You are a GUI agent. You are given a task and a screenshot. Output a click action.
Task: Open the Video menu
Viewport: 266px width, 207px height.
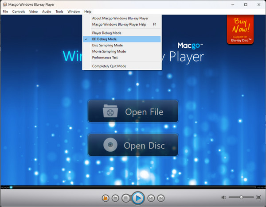33,11
